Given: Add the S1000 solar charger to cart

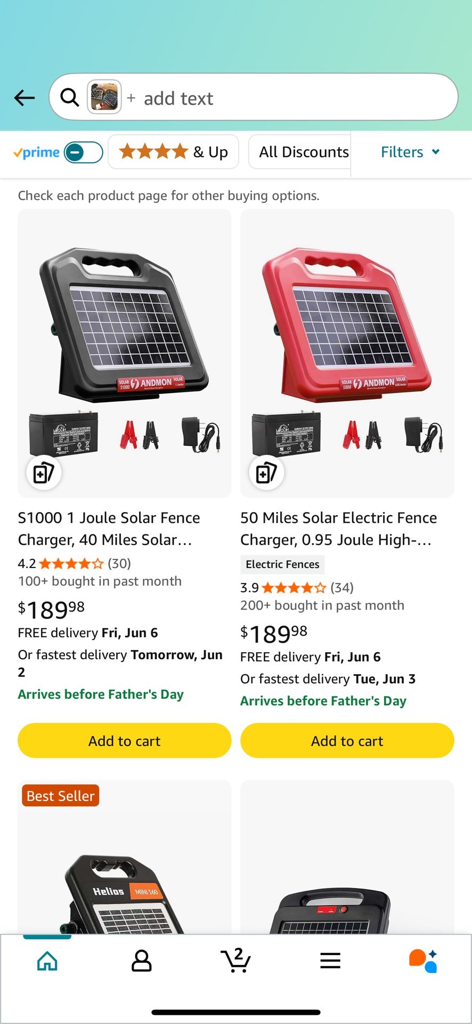Looking at the screenshot, I should (124, 741).
